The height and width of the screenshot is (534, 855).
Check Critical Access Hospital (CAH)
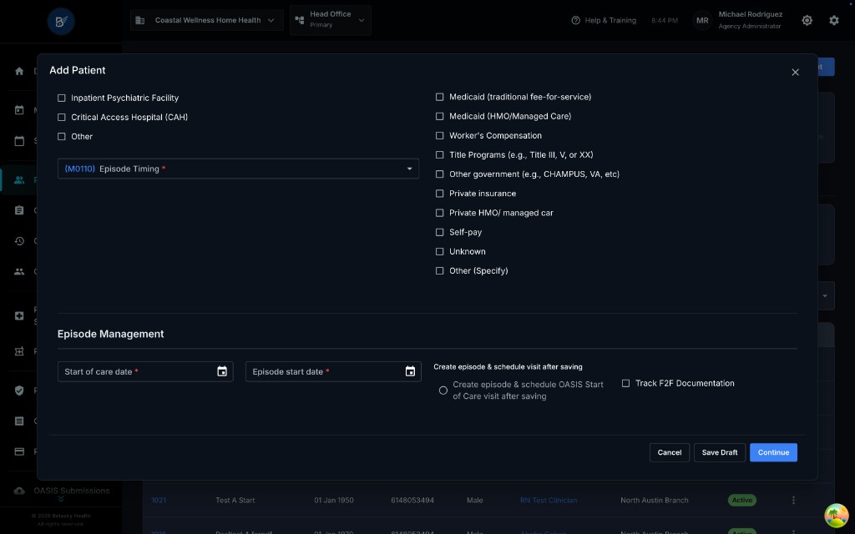pyautogui.click(x=62, y=117)
